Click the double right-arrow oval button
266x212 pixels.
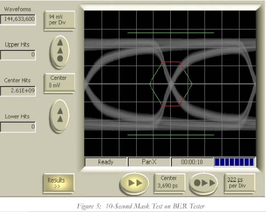pos(134,183)
